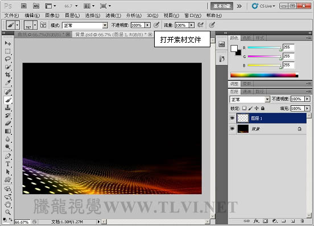Launch Mini Bridge from application bar
This screenshot has width=314, height=226.
[x=36, y=6]
